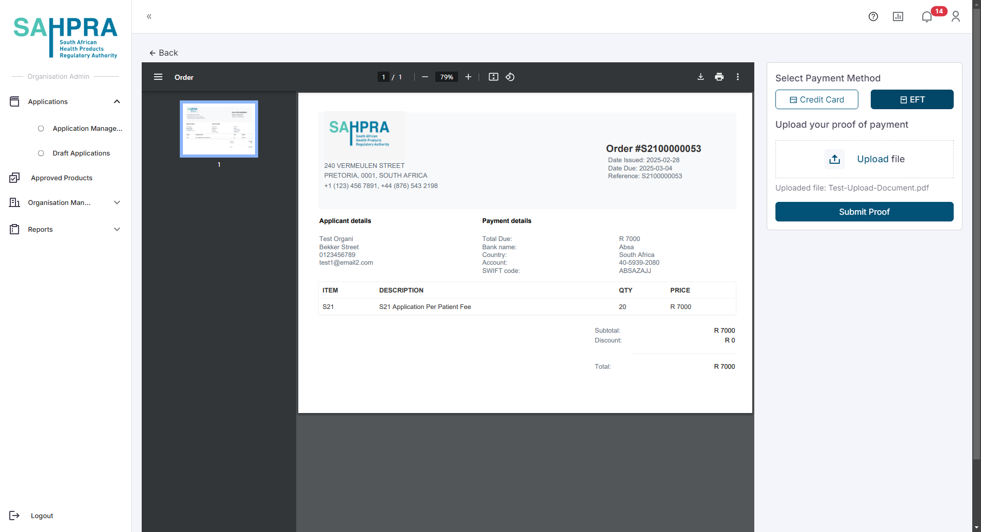Choose Credit Card payment method
The width and height of the screenshot is (981, 532).
[x=817, y=99]
